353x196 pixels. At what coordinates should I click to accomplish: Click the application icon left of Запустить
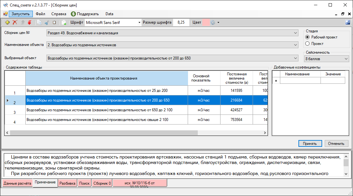click(6, 14)
